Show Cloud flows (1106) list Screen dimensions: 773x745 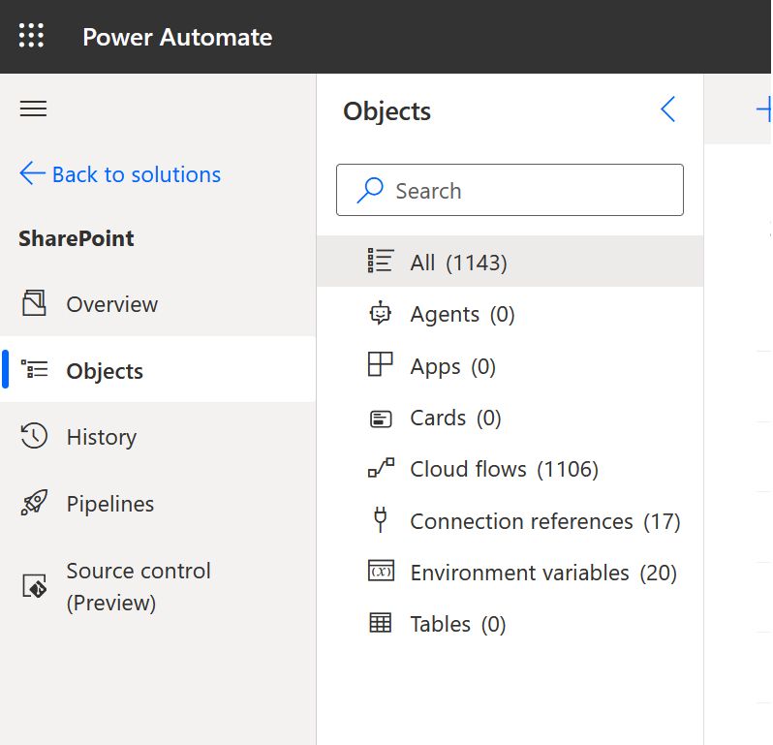coord(504,470)
